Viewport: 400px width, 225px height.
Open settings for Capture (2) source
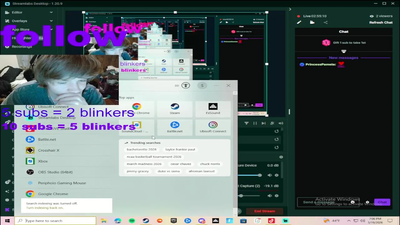click(x=277, y=196)
